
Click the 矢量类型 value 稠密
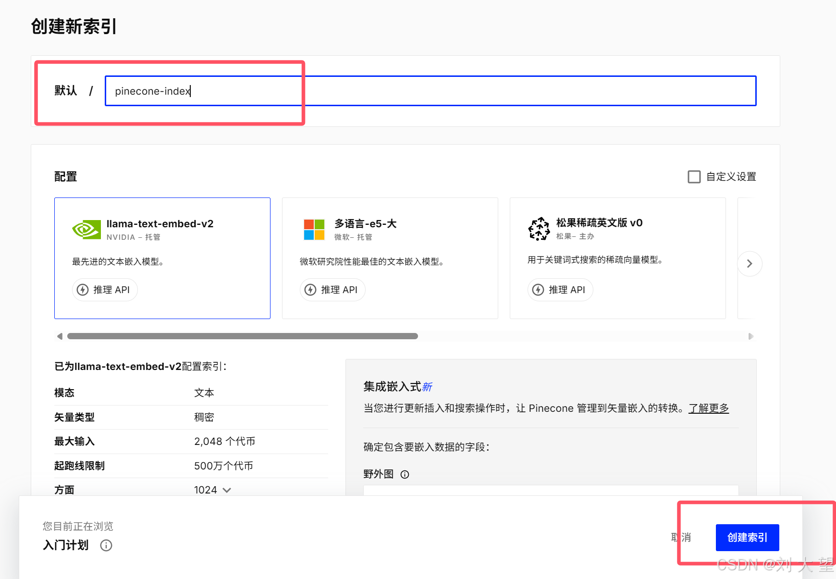pyautogui.click(x=204, y=418)
